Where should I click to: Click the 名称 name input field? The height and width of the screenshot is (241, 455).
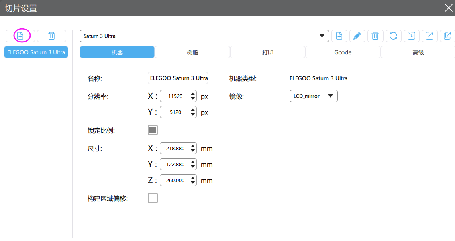tap(178, 78)
